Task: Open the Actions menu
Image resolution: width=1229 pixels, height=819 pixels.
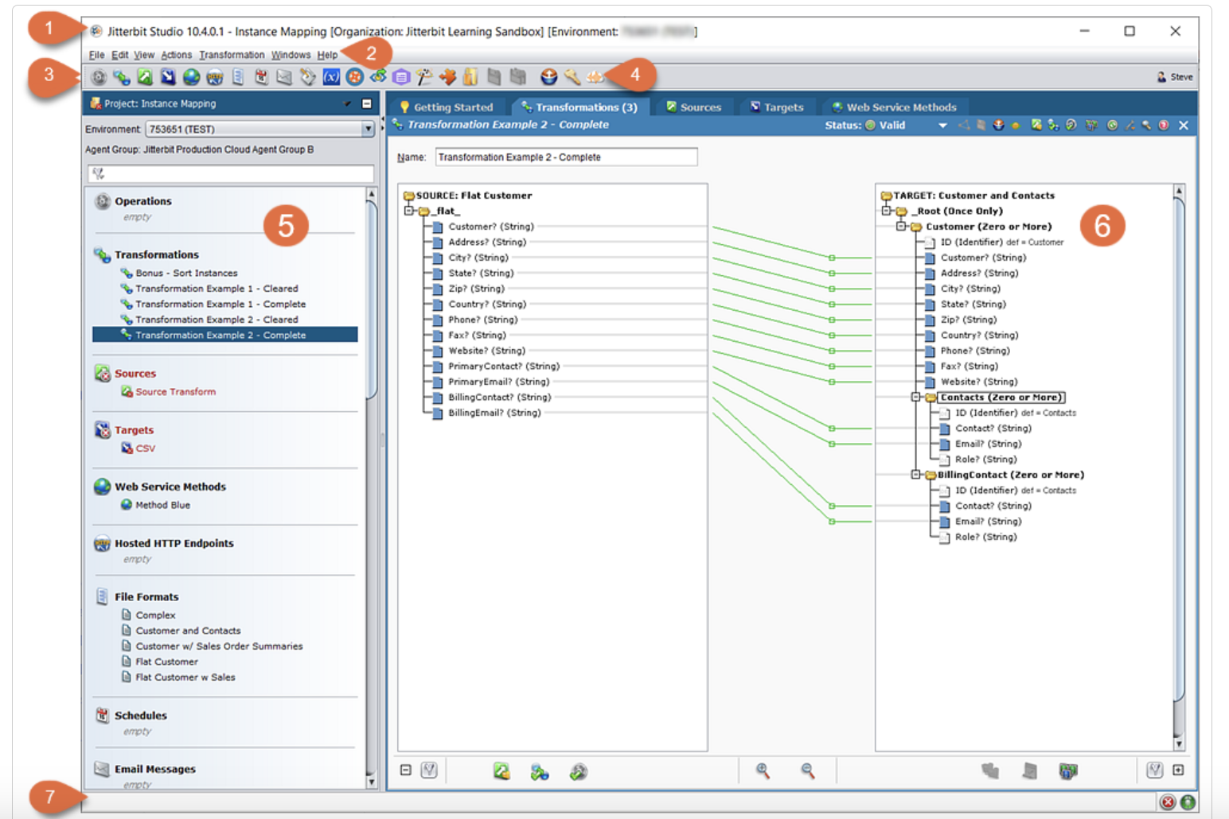Action: tap(176, 55)
